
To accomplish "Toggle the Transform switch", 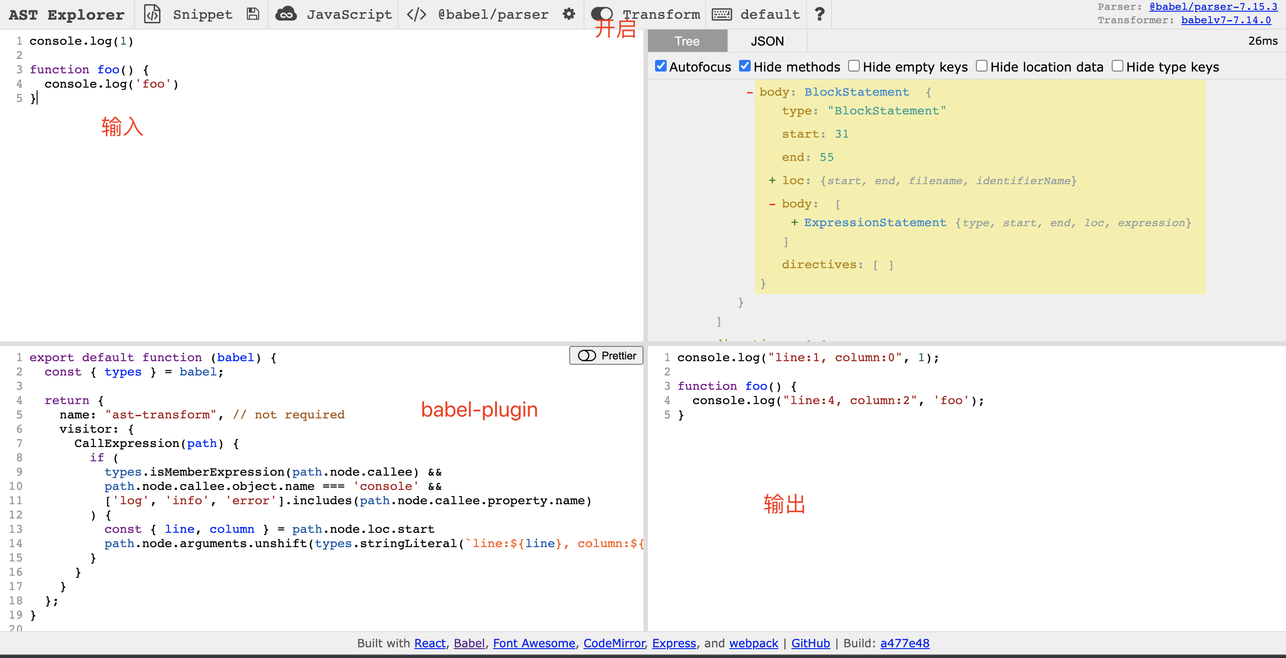I will (x=601, y=14).
